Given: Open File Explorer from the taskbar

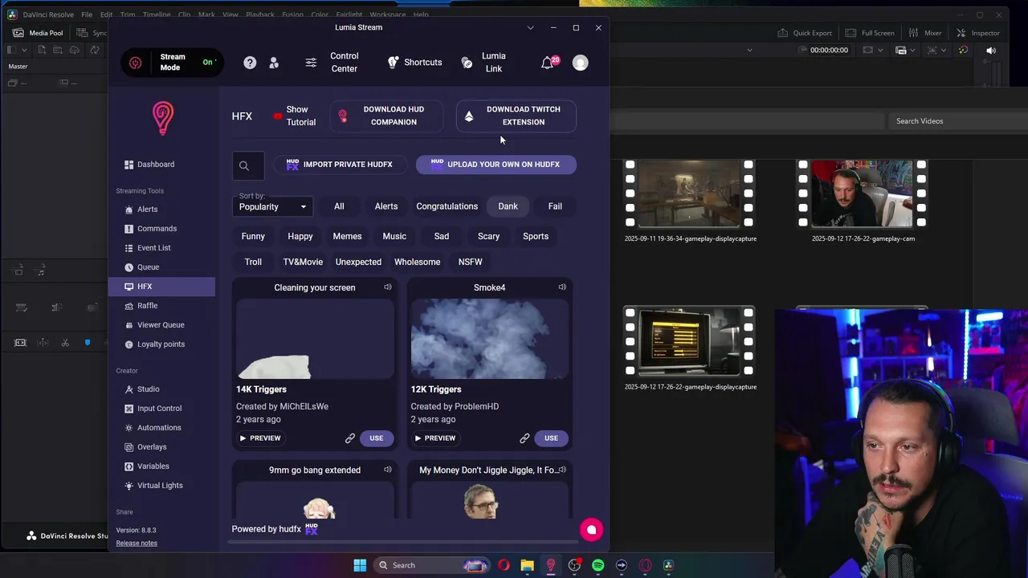Looking at the screenshot, I should 527,565.
